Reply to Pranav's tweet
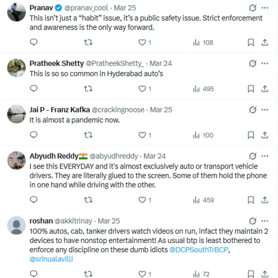The image size is (278, 278). 34,42
